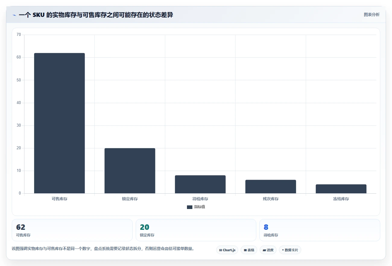Click the 待检库存 bar in the chart
The height and width of the screenshot is (266, 392).
click(x=200, y=184)
